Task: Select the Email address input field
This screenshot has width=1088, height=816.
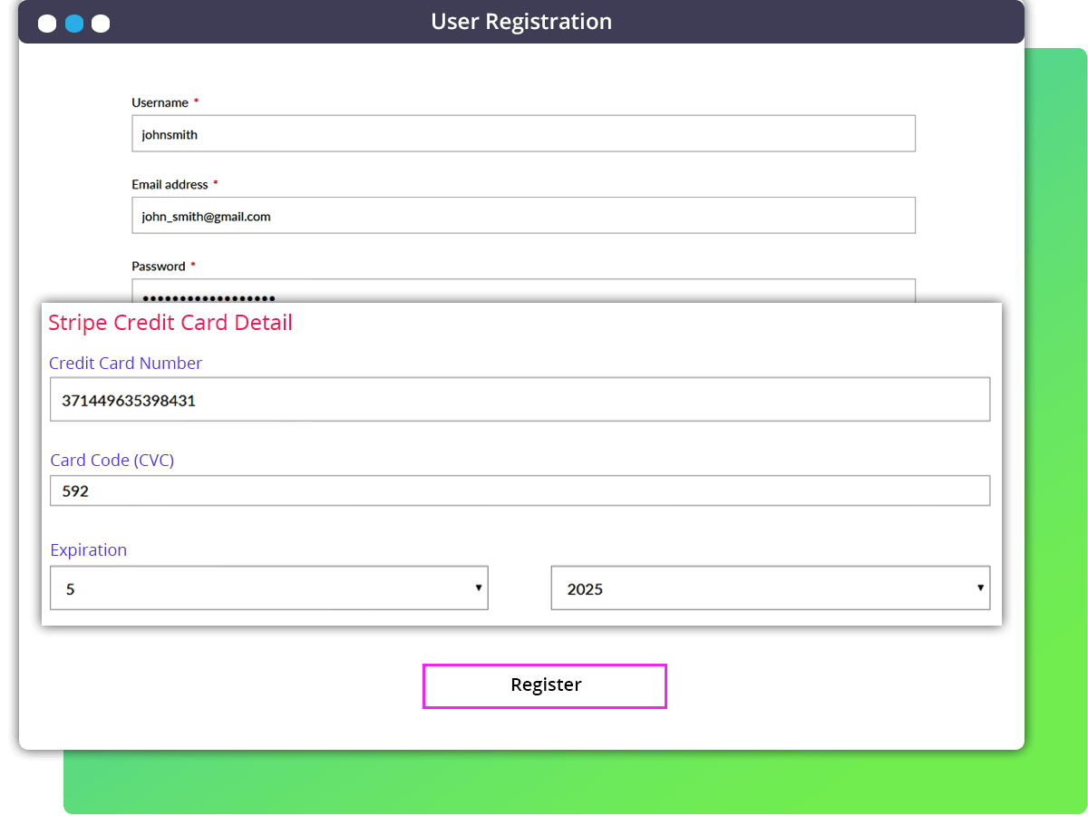Action: coord(523,215)
